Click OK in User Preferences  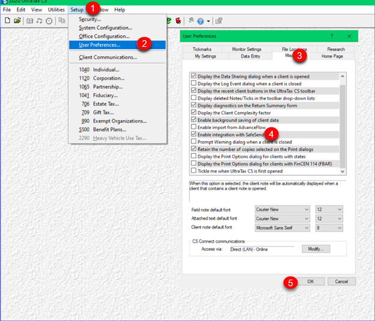[311, 281]
